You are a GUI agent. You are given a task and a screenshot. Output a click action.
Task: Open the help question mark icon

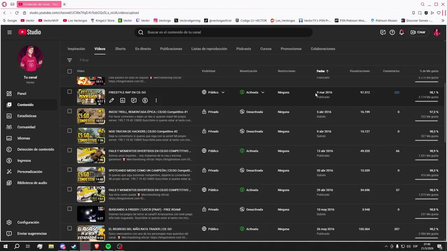tap(392, 32)
